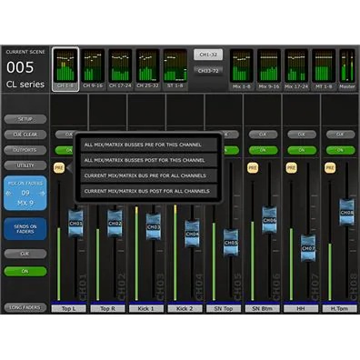The height and width of the screenshot is (360, 360).
Task: Select the ST 1-8 meter bank
Action: tap(175, 69)
